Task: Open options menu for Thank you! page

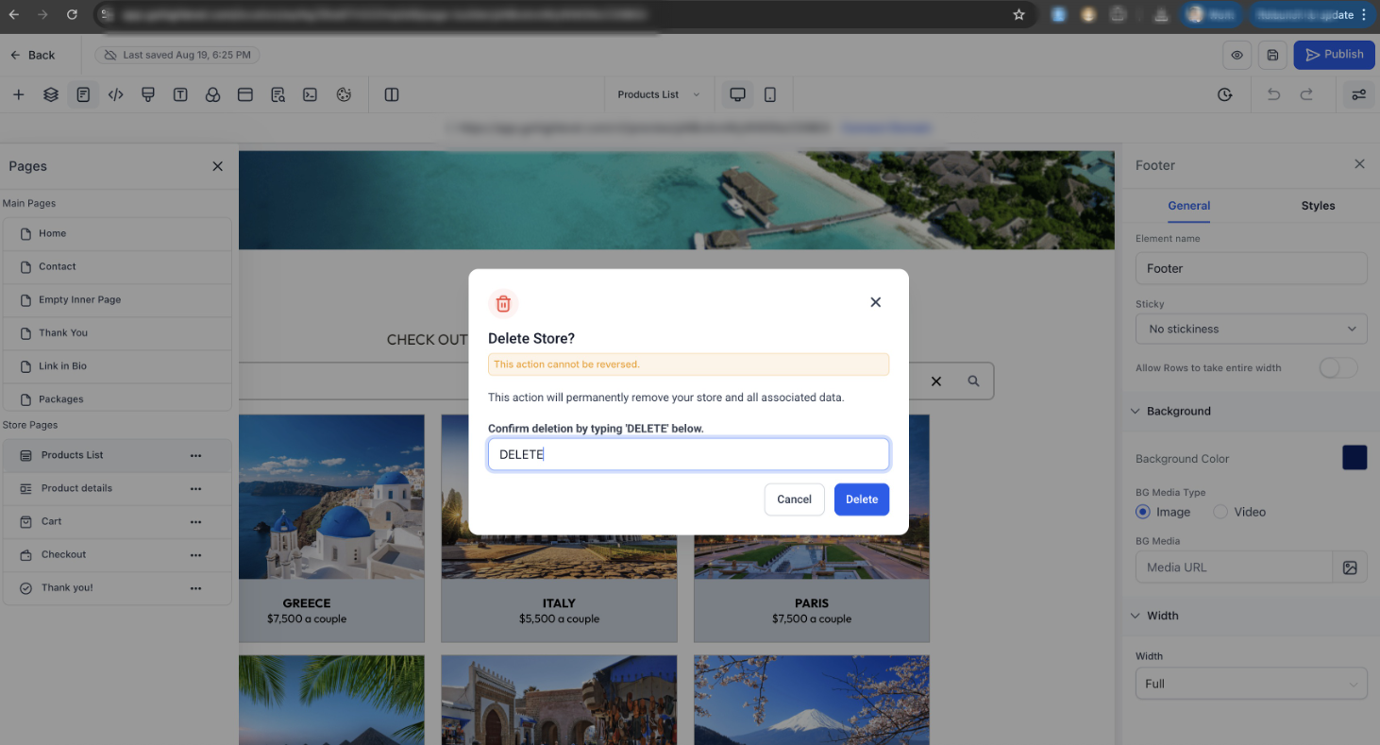Action: 195,587
